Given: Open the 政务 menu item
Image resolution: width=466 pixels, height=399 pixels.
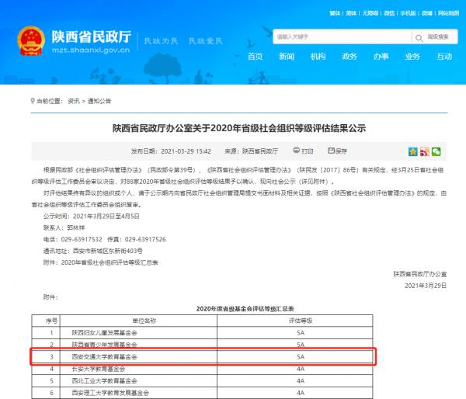Looking at the screenshot, I should (349, 57).
